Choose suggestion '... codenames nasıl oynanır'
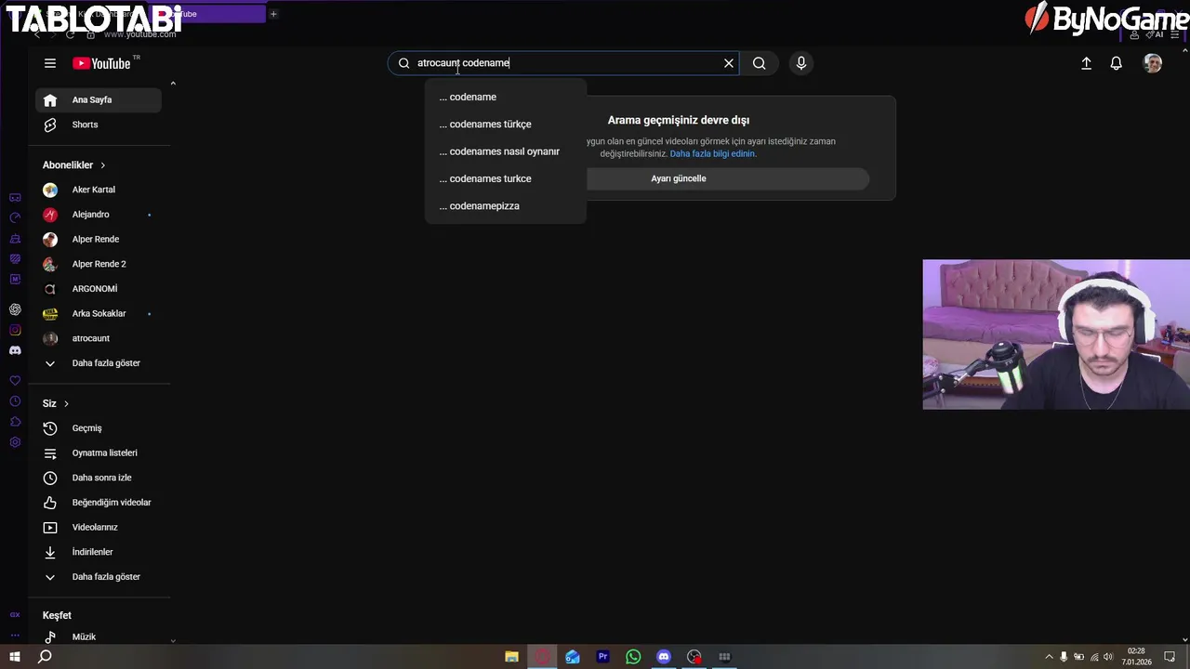This screenshot has height=669, width=1190. [x=506, y=151]
